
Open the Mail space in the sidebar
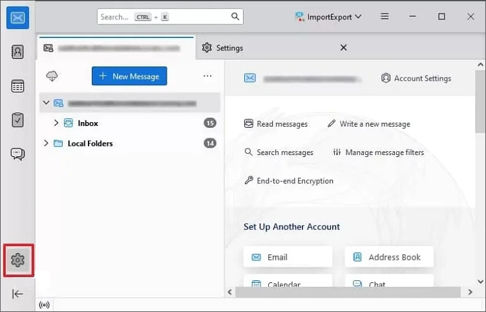pyautogui.click(x=17, y=17)
